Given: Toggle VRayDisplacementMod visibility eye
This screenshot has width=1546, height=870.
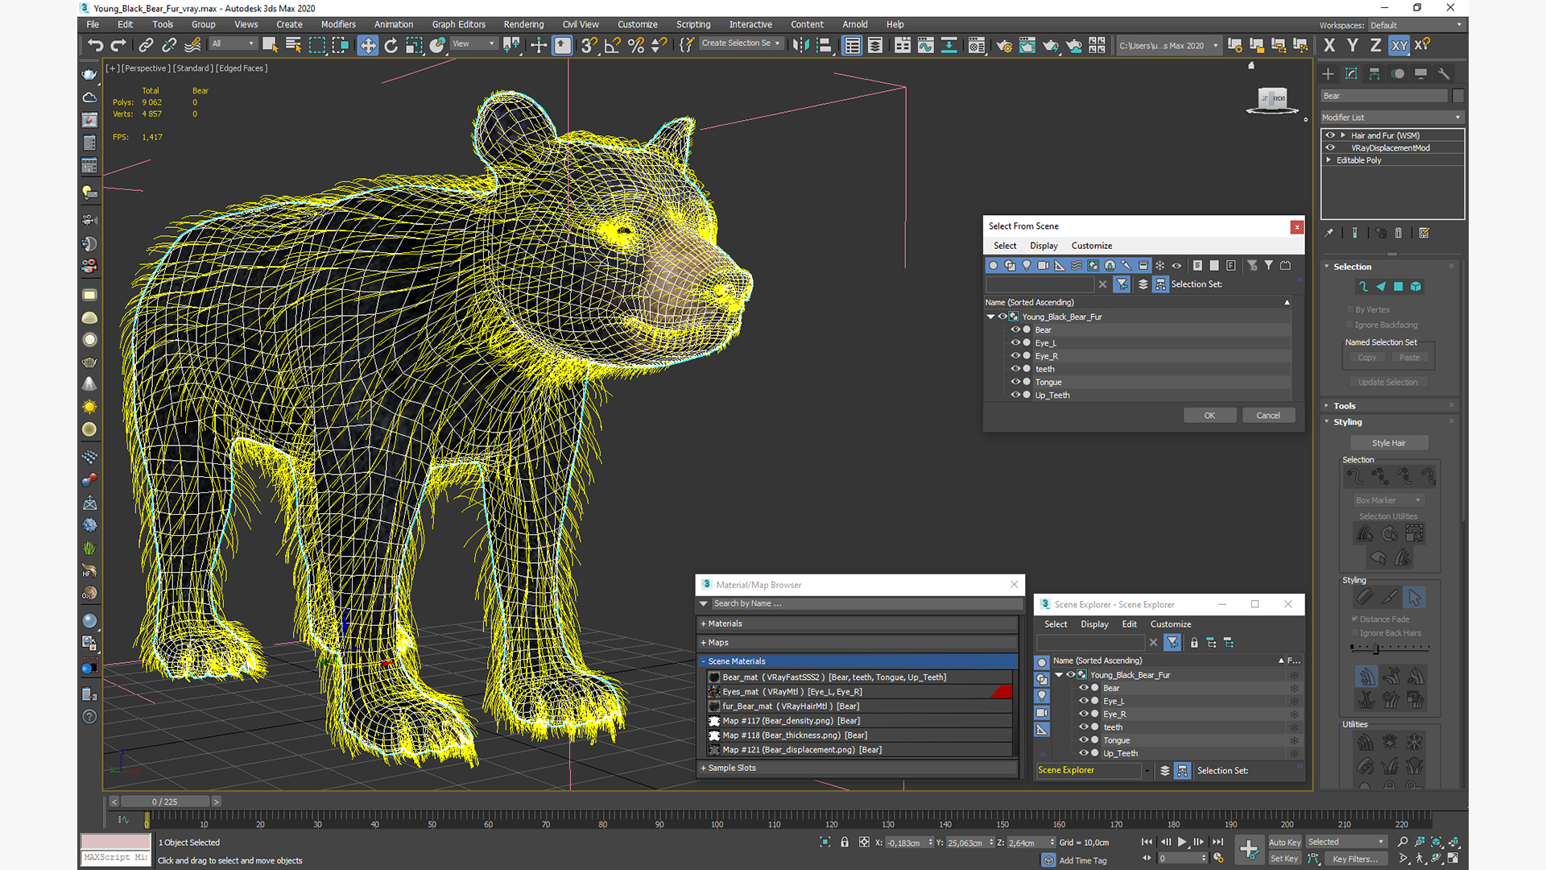Looking at the screenshot, I should point(1330,147).
